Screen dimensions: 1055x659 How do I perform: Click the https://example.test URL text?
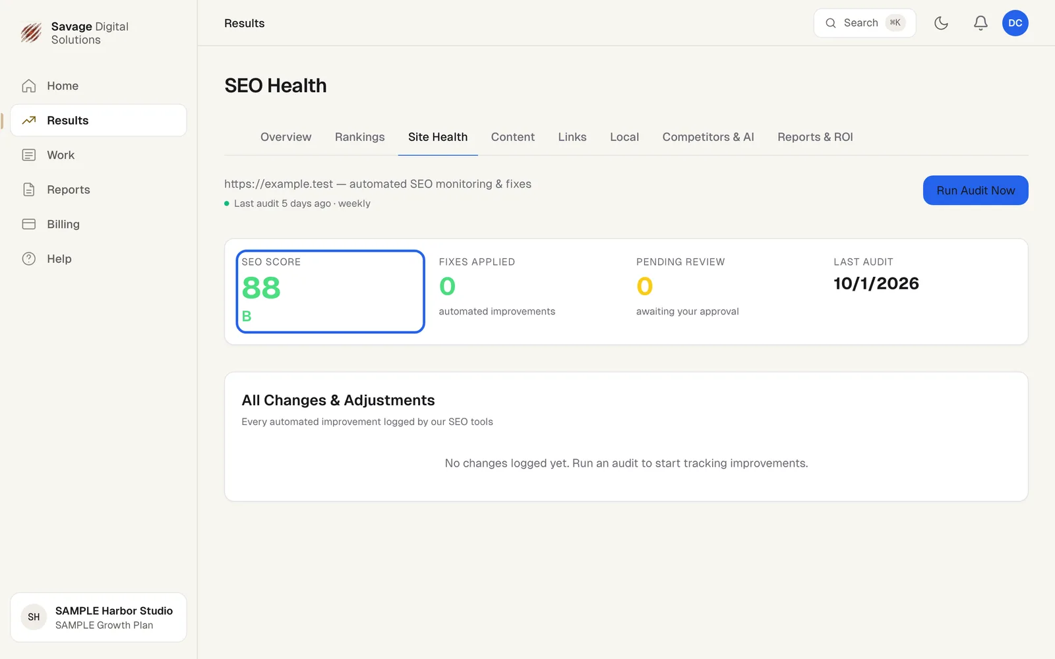click(278, 184)
